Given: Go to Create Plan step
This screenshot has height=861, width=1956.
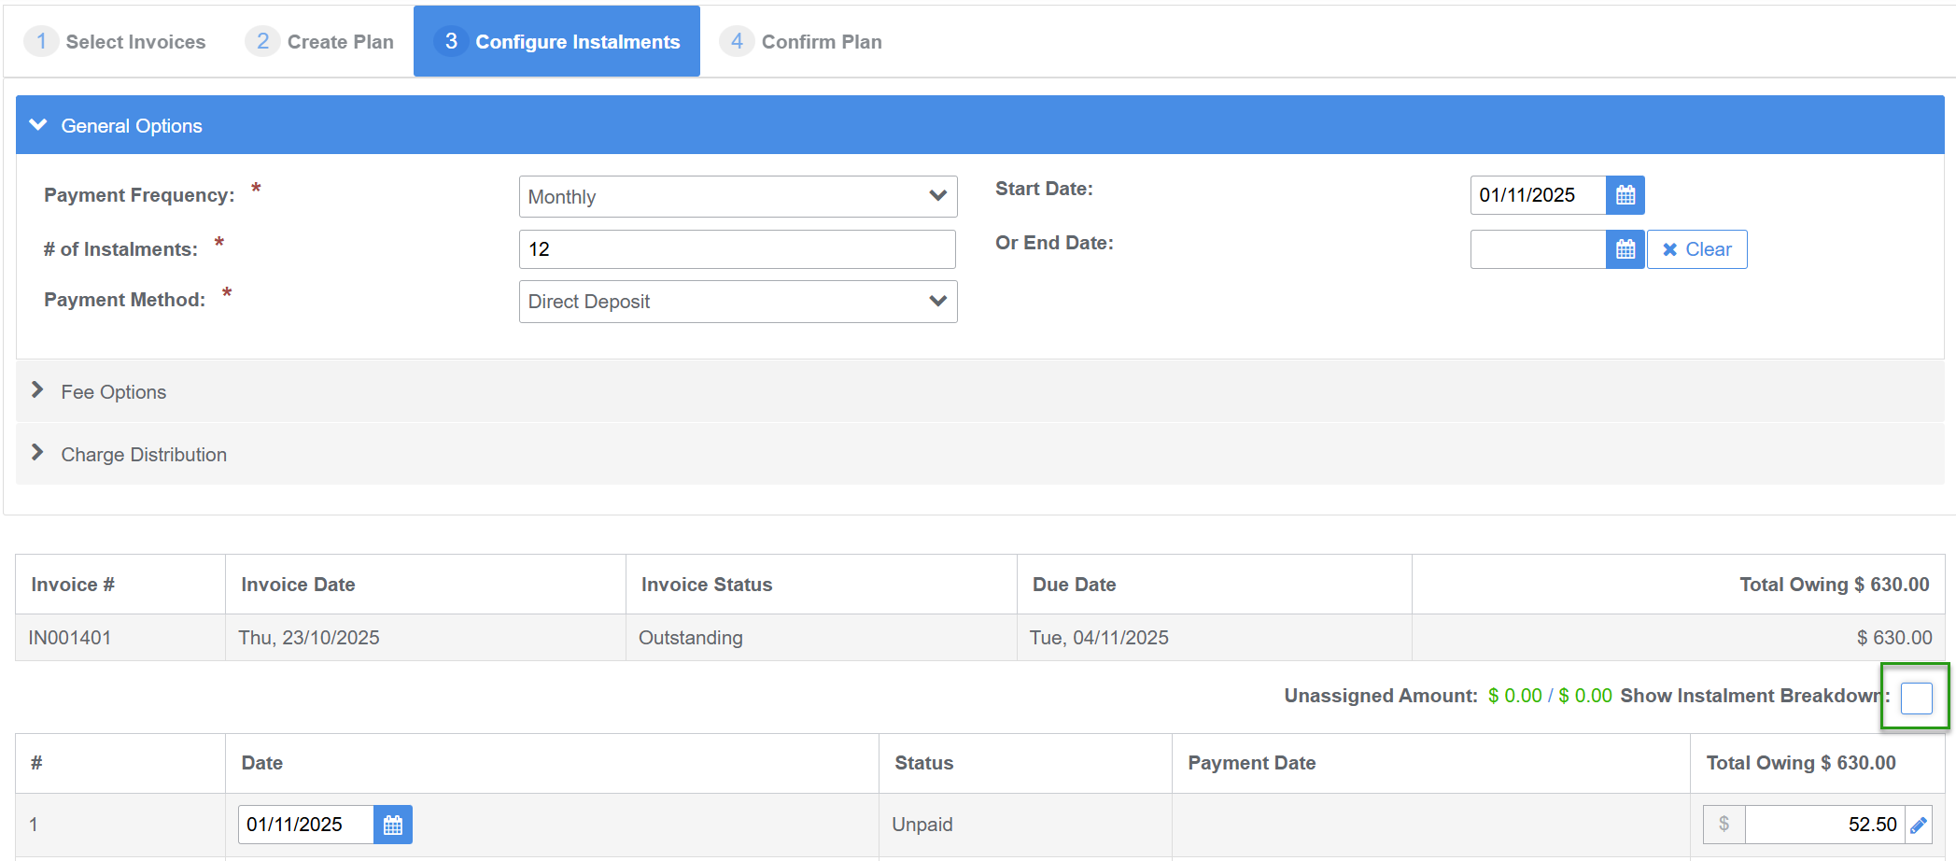Looking at the screenshot, I should coord(319,42).
